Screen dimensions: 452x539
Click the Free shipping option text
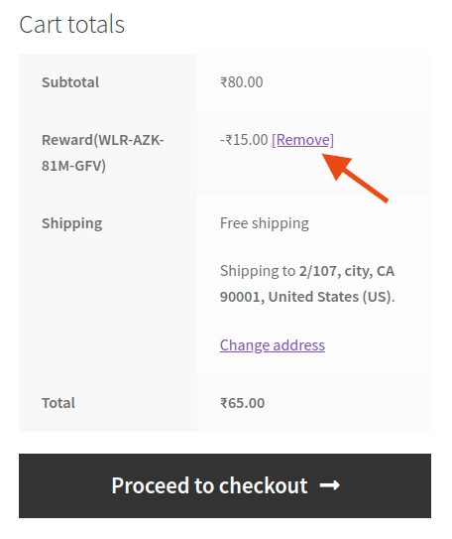[265, 223]
